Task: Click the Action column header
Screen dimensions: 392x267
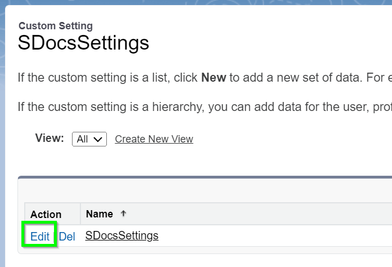Action: click(x=46, y=215)
